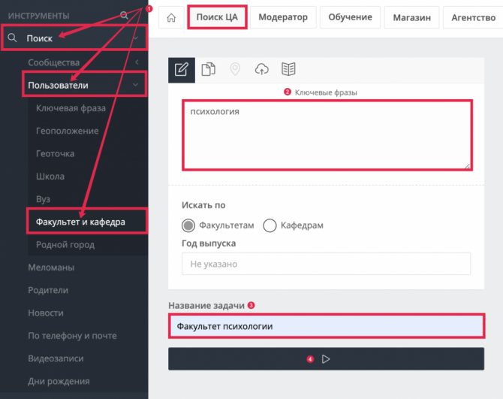Select the Кафедрам radio button
Screen dimensions: 503x399
coord(270,225)
